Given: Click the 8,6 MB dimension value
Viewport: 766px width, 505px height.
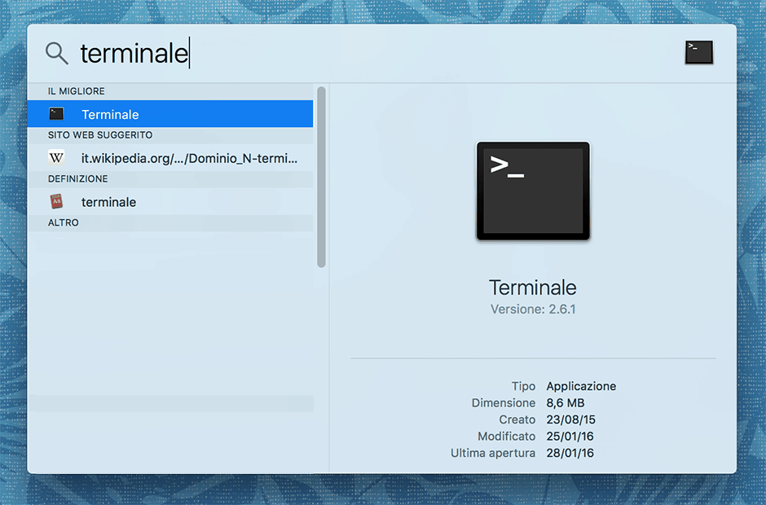Looking at the screenshot, I should (x=566, y=403).
